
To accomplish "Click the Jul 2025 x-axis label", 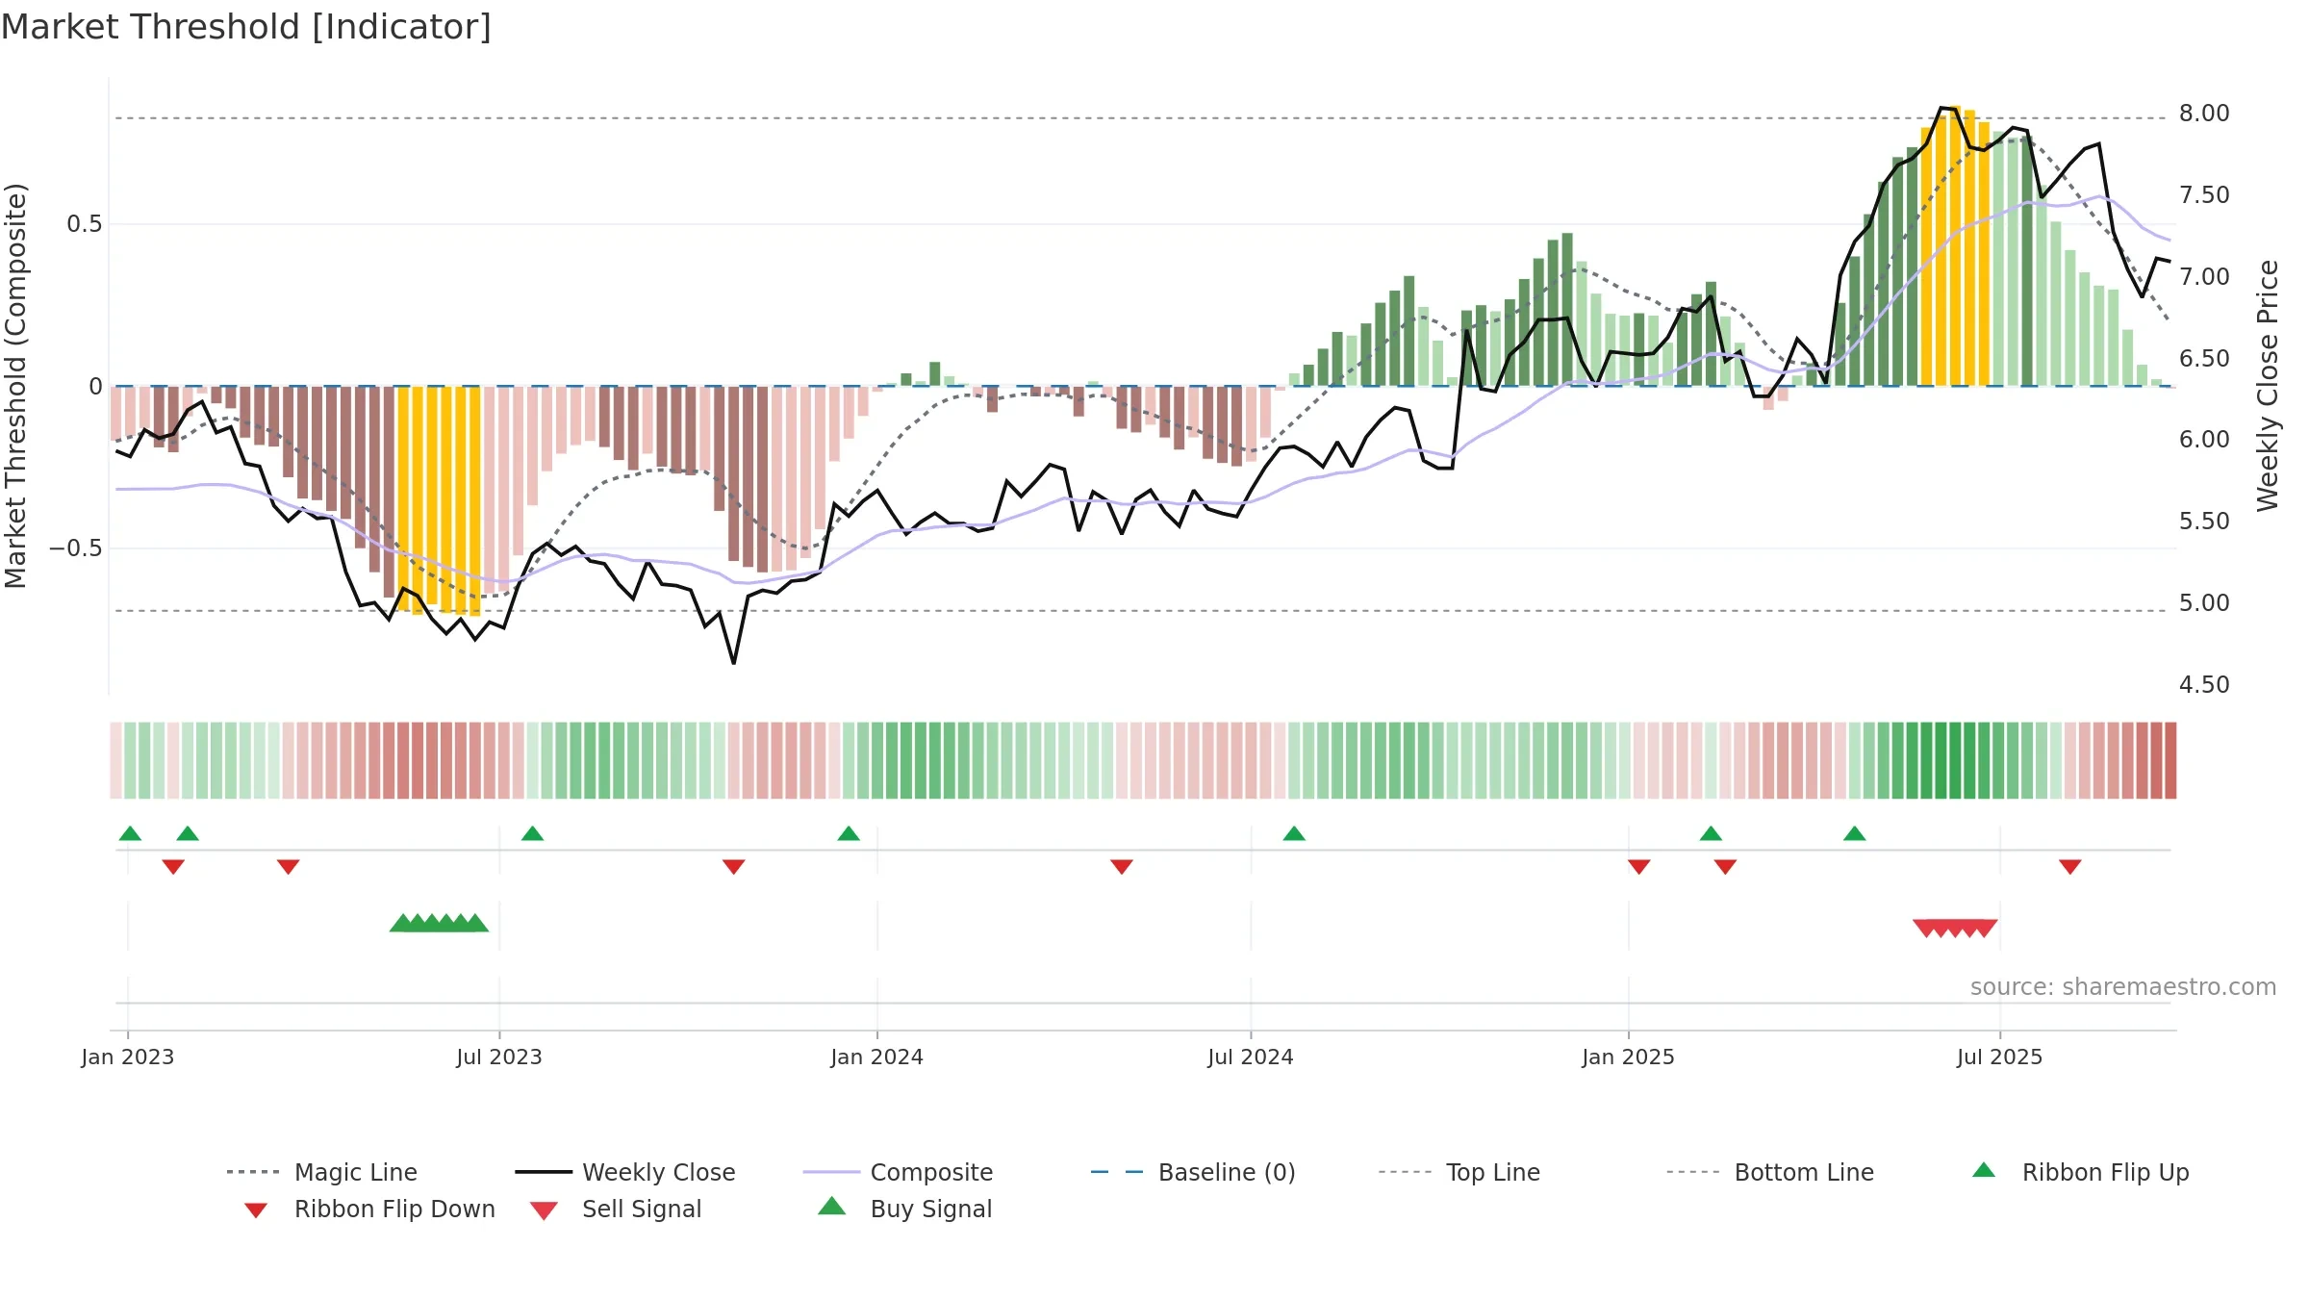I will 2000,1057.
